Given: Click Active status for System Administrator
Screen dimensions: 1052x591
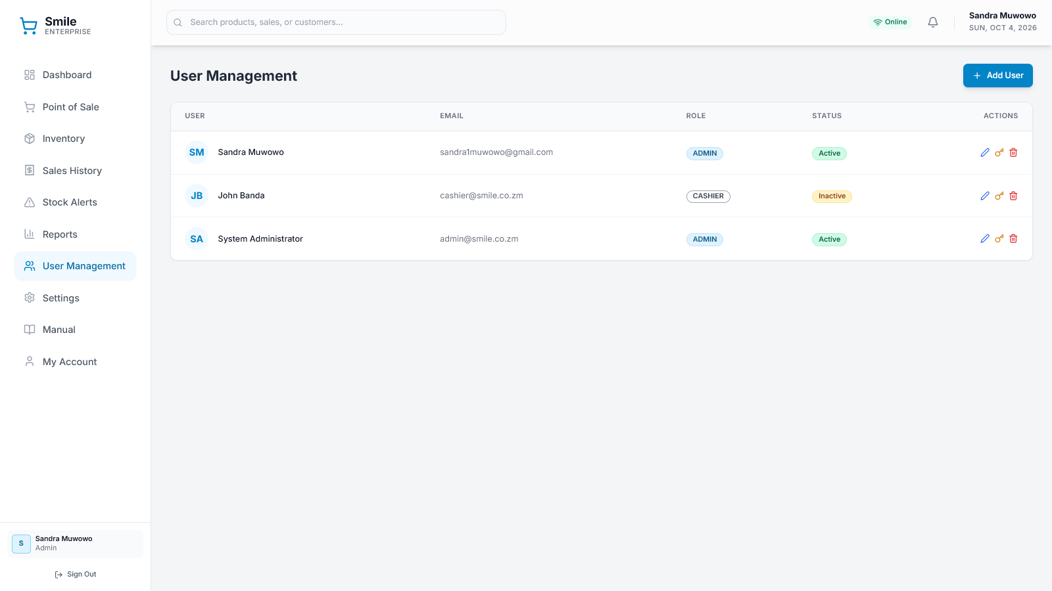Looking at the screenshot, I should [x=829, y=240].
